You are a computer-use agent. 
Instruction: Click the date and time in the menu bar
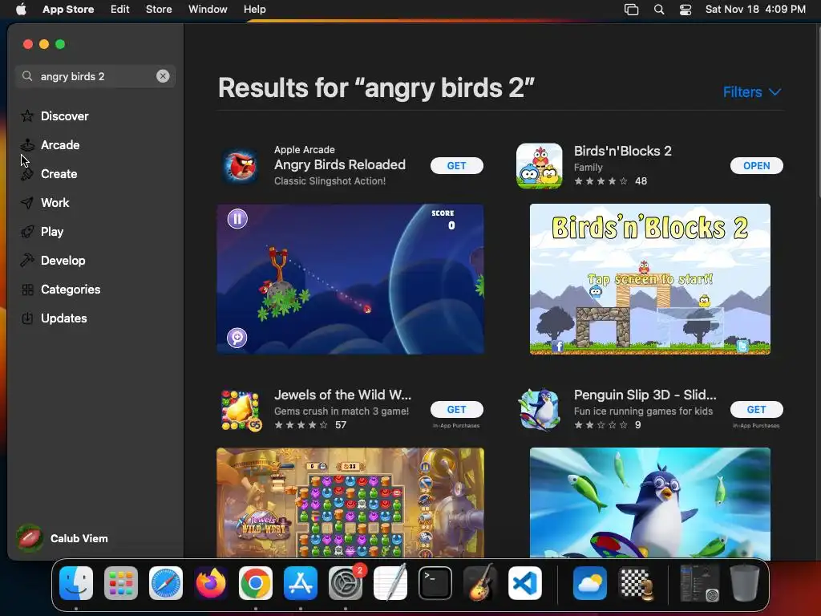point(755,9)
